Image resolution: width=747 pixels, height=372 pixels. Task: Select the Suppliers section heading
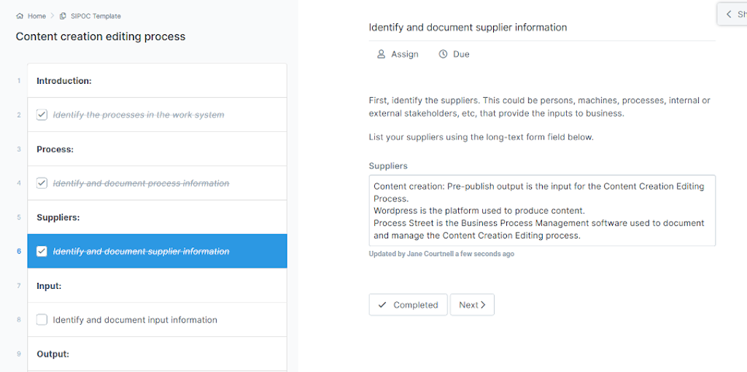click(58, 217)
